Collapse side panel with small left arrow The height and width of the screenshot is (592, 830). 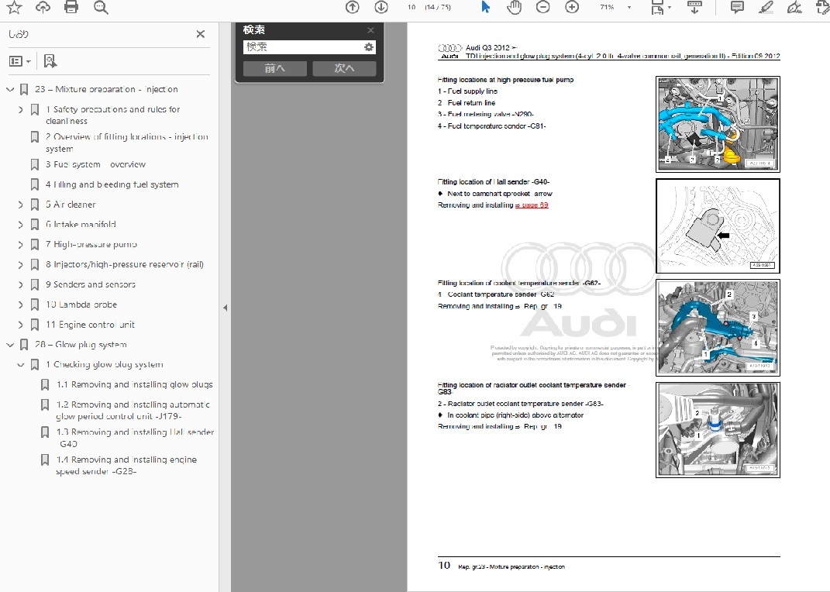(x=225, y=308)
